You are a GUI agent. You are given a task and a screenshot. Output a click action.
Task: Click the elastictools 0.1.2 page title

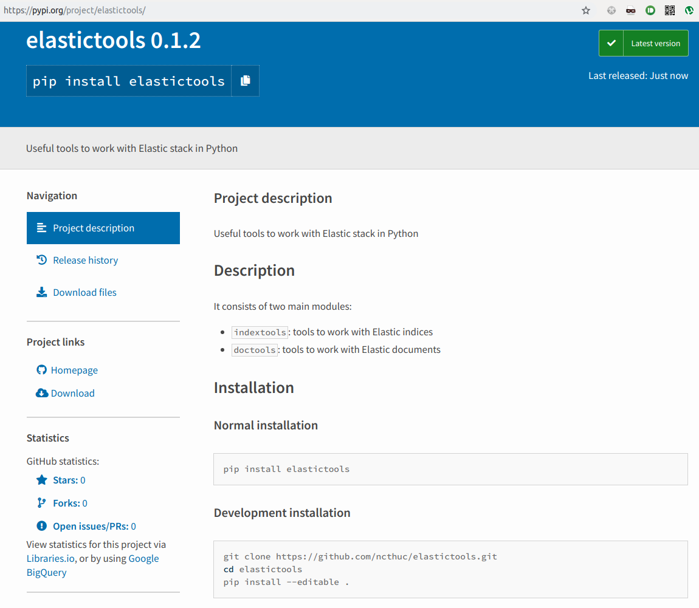click(x=113, y=40)
